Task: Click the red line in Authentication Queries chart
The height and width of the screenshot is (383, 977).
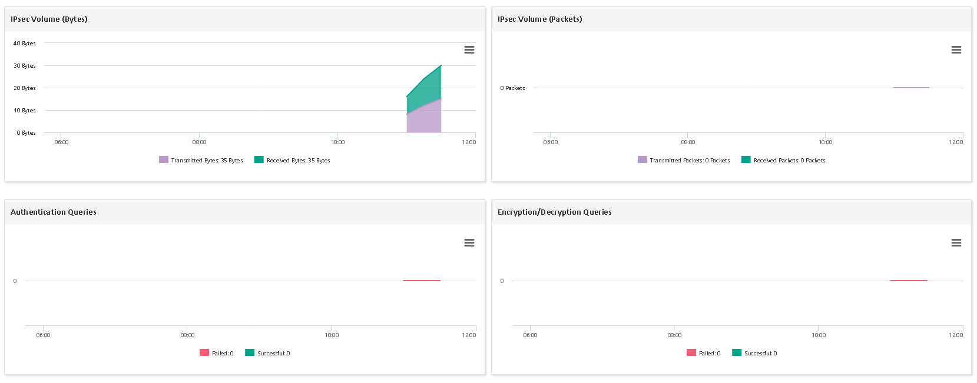Action: point(422,281)
